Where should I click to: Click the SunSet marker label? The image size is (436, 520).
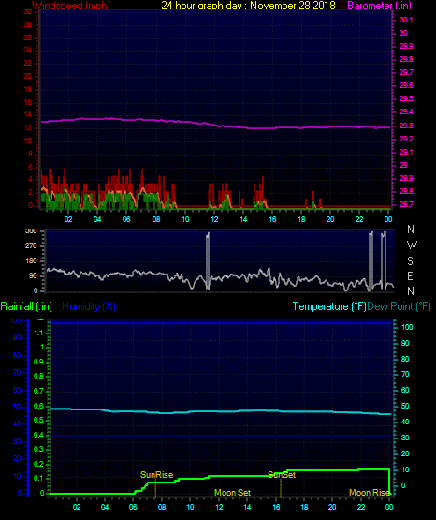(282, 475)
